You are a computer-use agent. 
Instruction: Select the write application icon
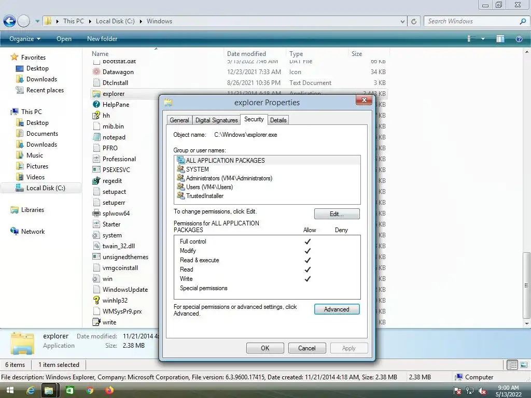coord(96,322)
